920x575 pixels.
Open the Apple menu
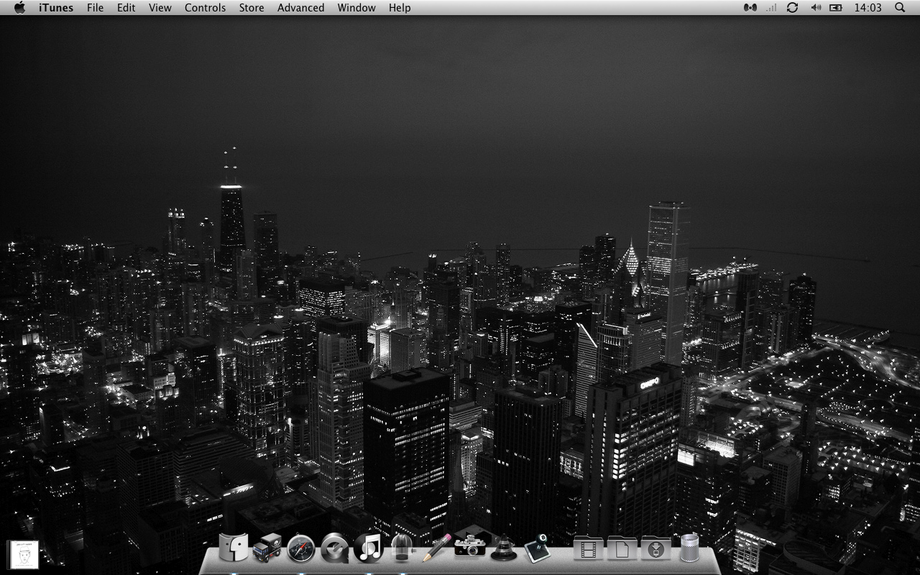pyautogui.click(x=19, y=8)
